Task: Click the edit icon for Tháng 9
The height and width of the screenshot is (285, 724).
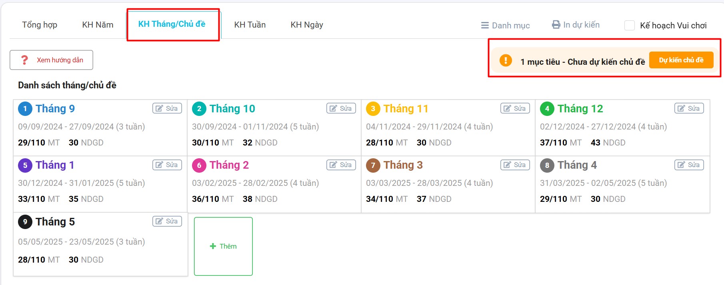Action: tap(160, 108)
